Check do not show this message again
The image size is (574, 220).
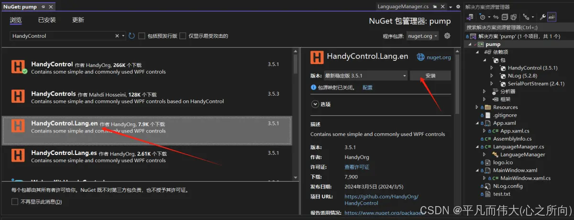click(15, 202)
